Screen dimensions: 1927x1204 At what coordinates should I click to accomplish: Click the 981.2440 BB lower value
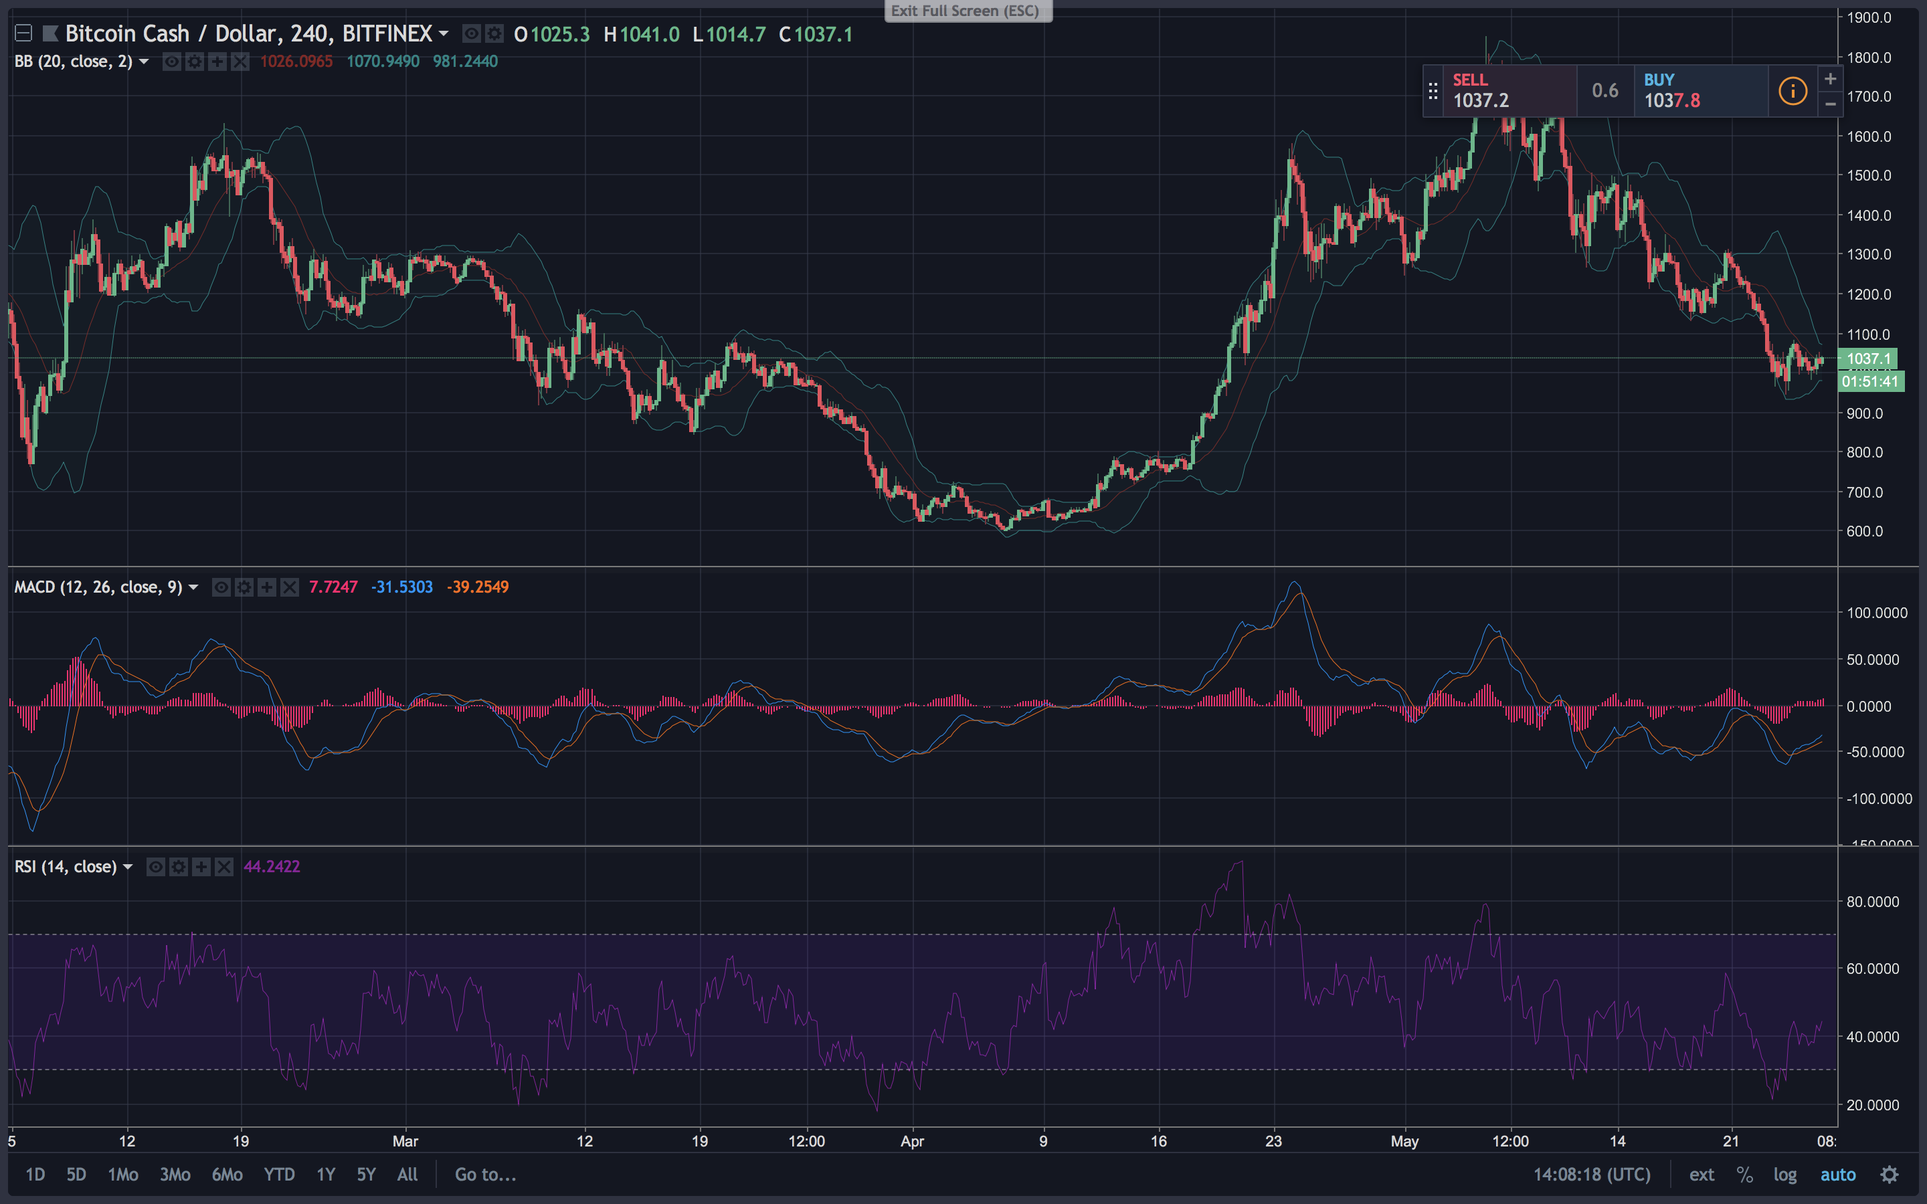click(x=465, y=62)
